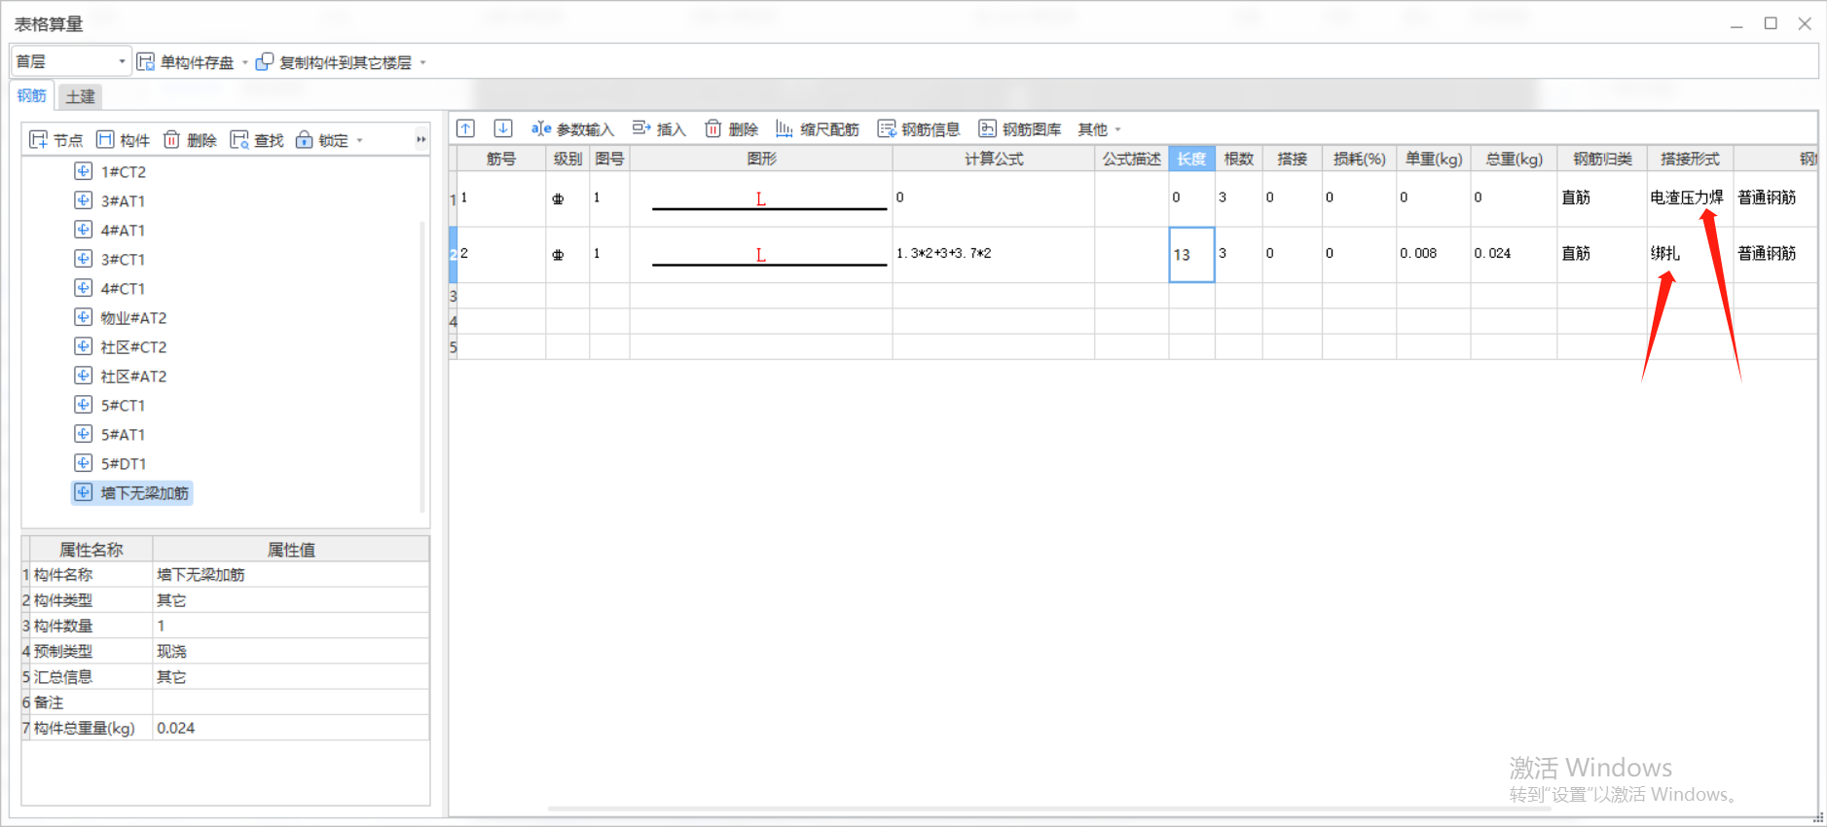
Task: Click 节点 in the tree toolbar
Action: (56, 140)
